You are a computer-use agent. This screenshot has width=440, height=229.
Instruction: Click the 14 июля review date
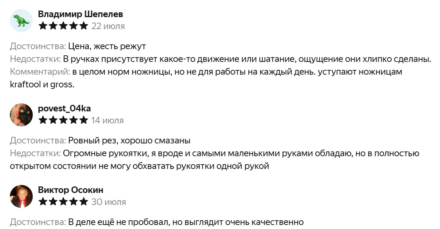pyautogui.click(x=107, y=121)
